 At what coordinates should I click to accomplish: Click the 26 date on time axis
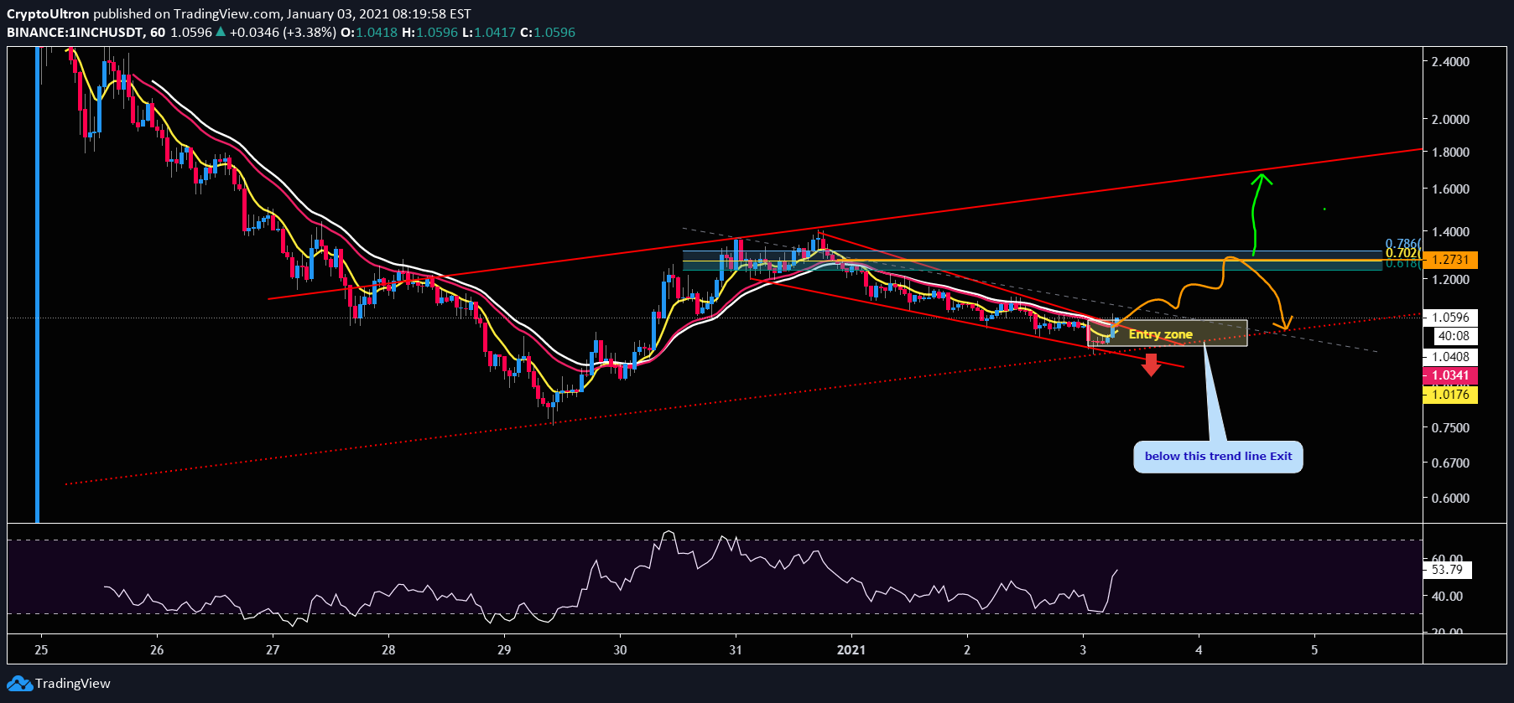tap(157, 650)
